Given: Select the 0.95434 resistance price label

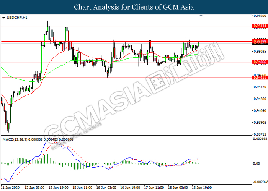Looking at the screenshot, I should [260, 26].
